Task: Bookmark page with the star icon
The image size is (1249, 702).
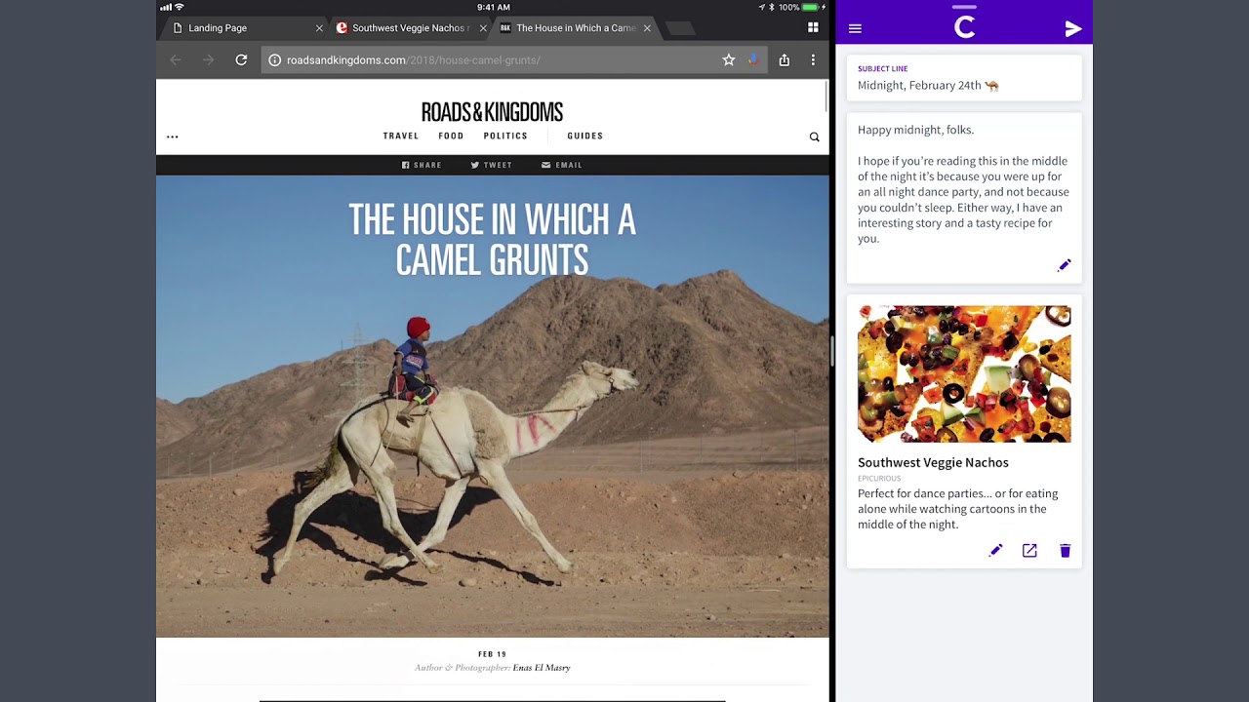Action: pyautogui.click(x=728, y=59)
